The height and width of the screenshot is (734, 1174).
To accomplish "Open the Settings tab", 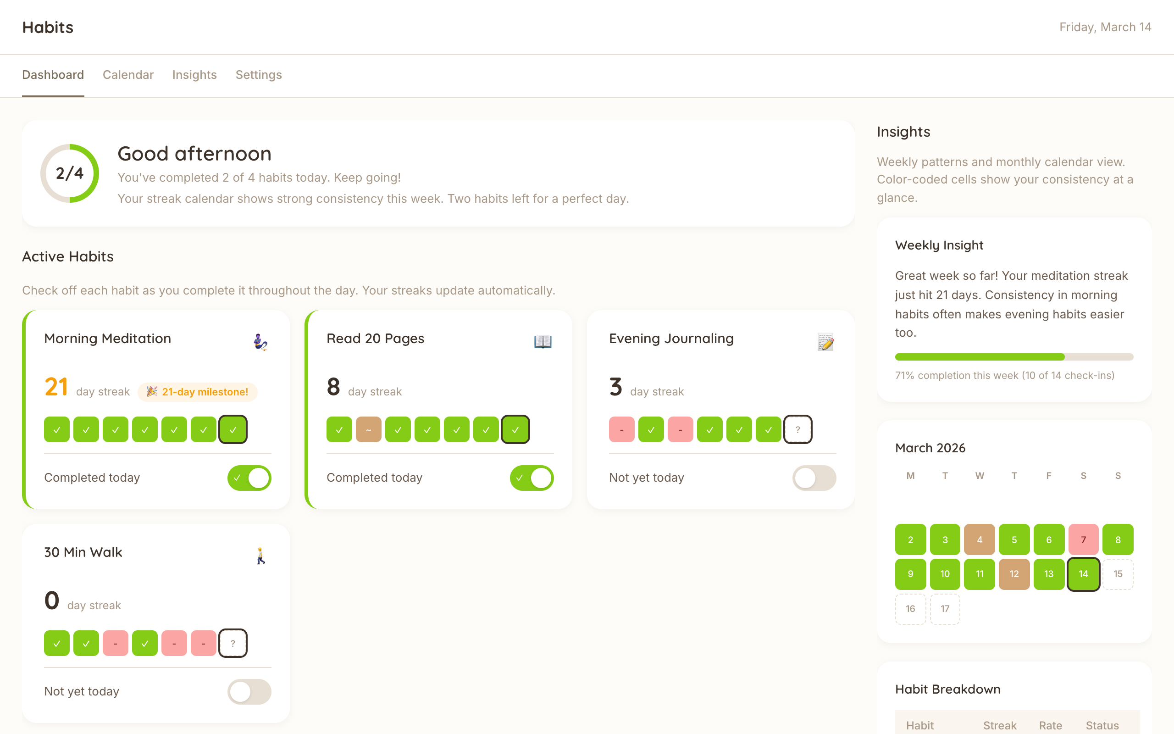I will coord(259,75).
